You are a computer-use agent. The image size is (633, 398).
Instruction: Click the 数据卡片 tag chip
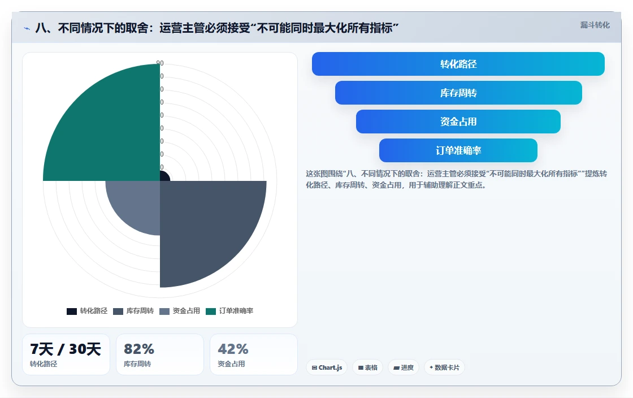pyautogui.click(x=444, y=367)
